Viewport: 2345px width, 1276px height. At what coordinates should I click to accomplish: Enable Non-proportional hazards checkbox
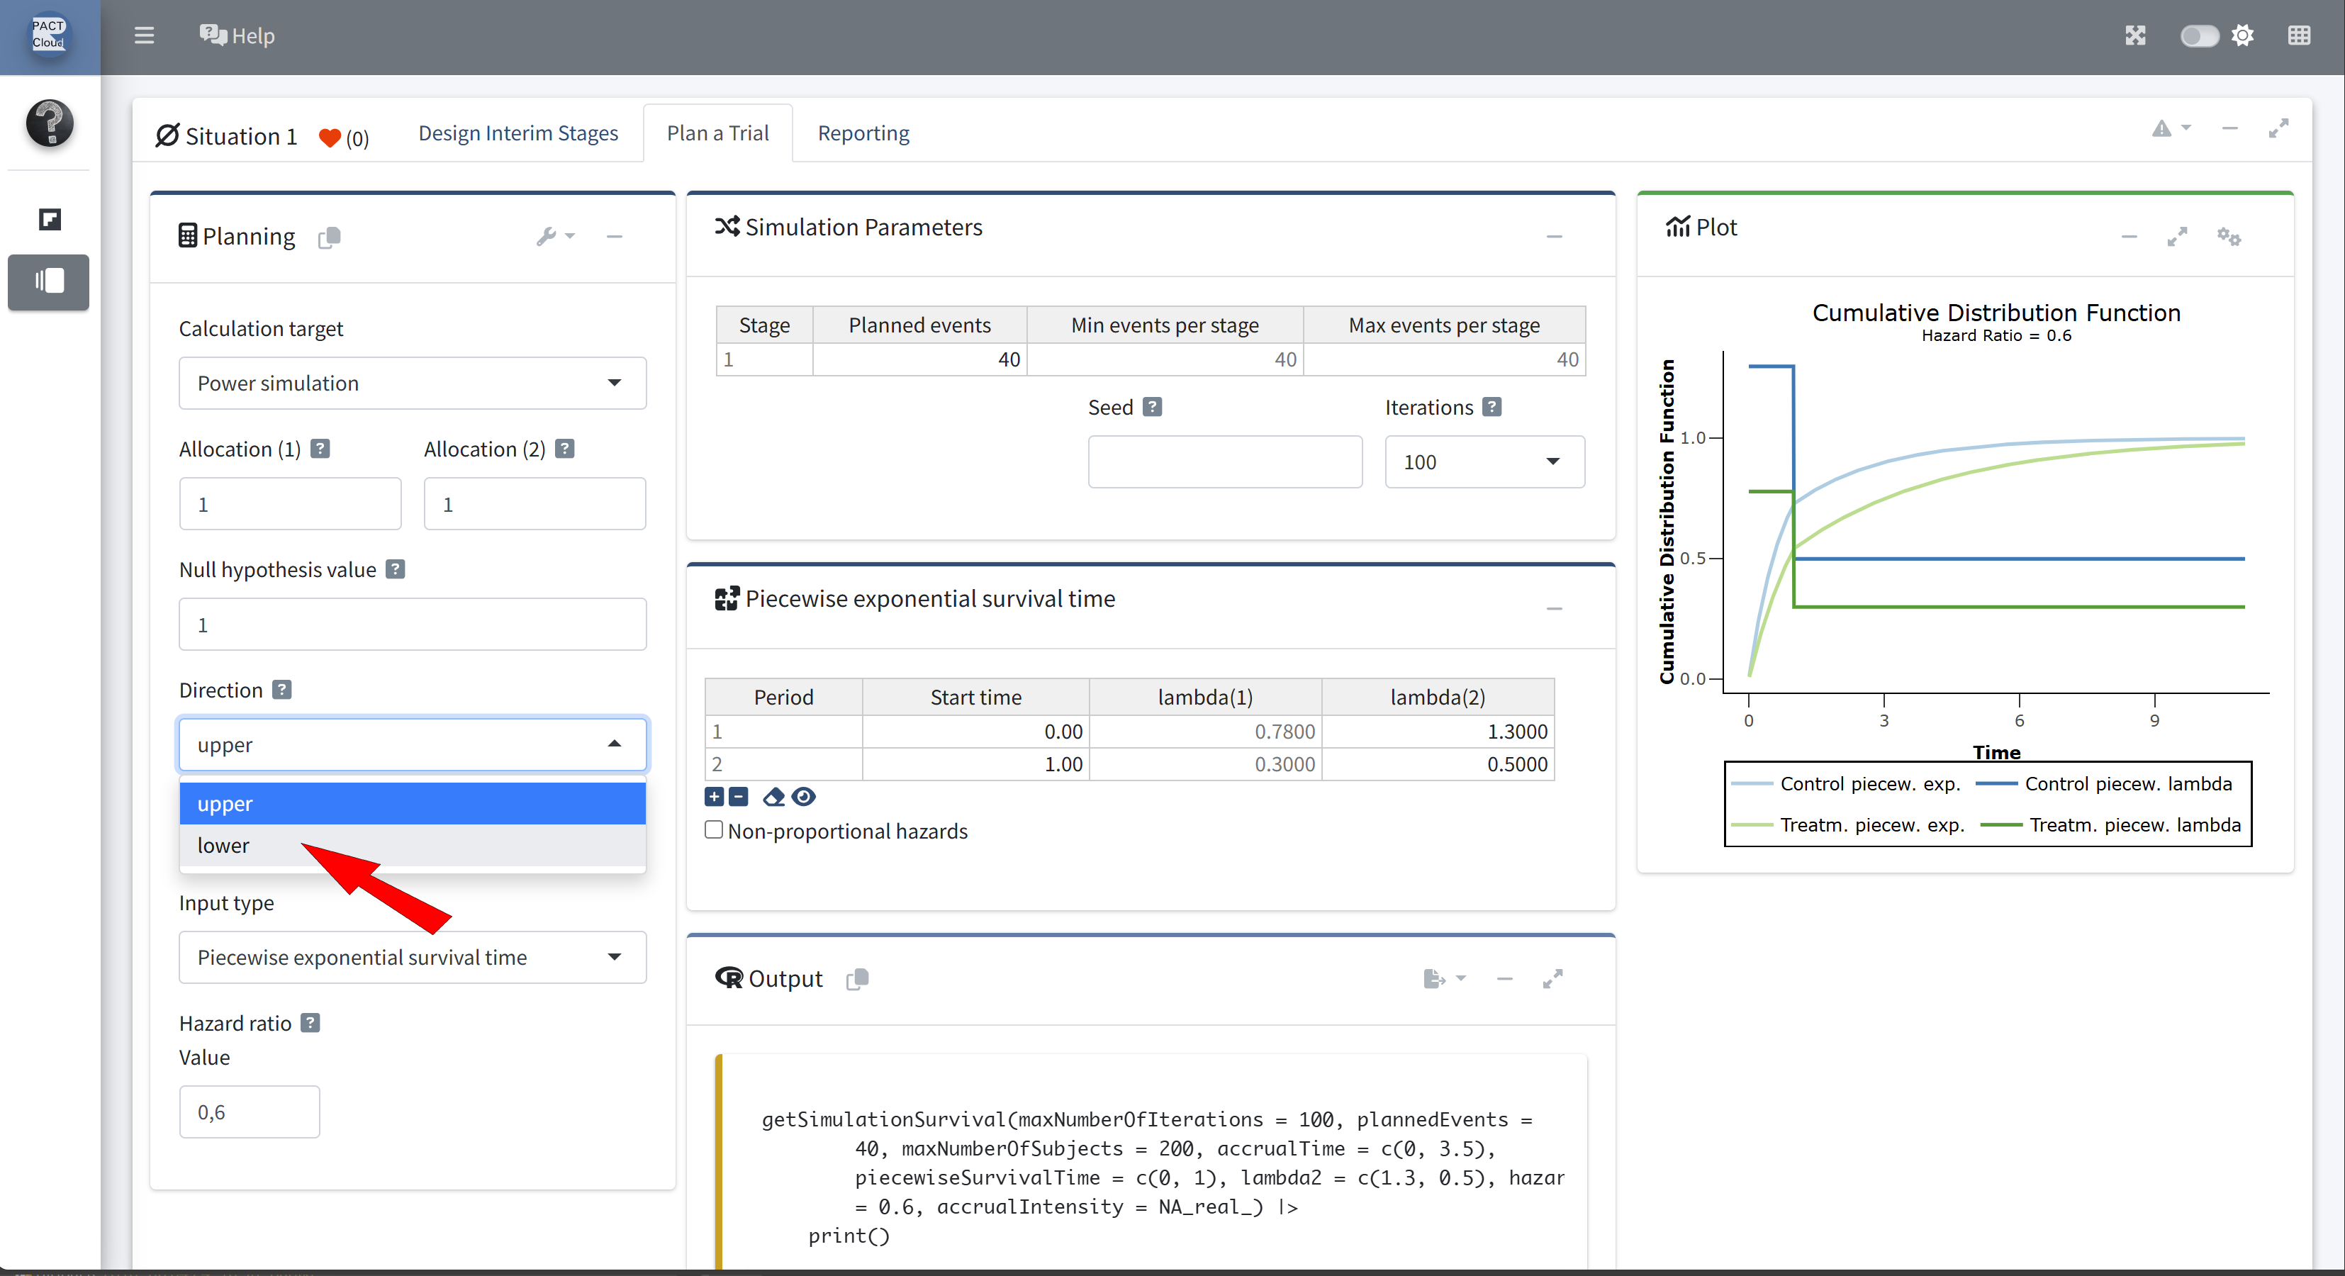715,830
